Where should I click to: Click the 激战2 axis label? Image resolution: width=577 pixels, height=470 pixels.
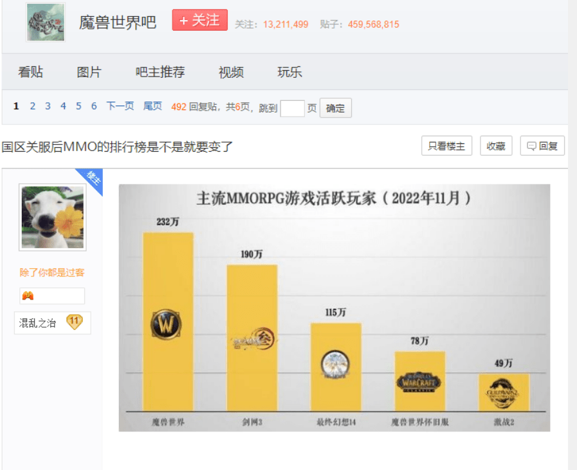[x=504, y=422]
